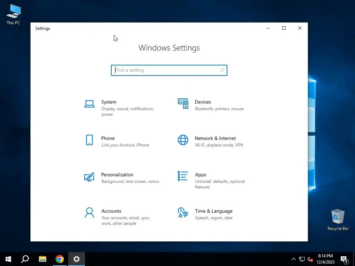Click 'Uninstall, defaults, optional features' text
The height and width of the screenshot is (266, 355).
[x=220, y=184]
